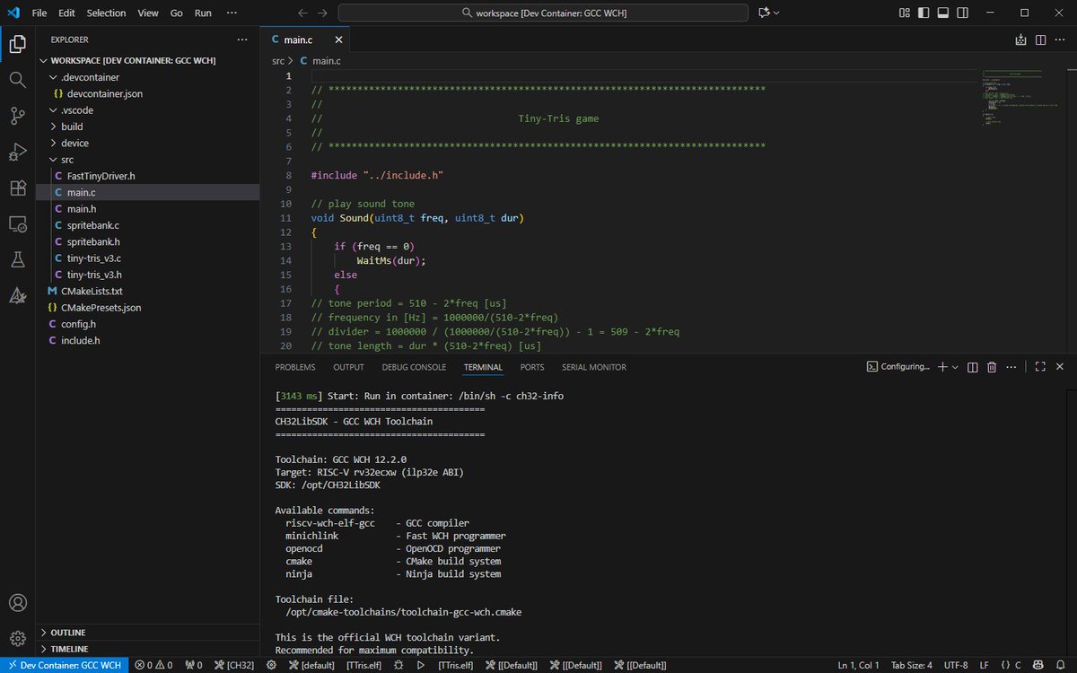Image resolution: width=1077 pixels, height=673 pixels.
Task: Switch to the SERIAL MONITOR tab
Action: [x=594, y=367]
